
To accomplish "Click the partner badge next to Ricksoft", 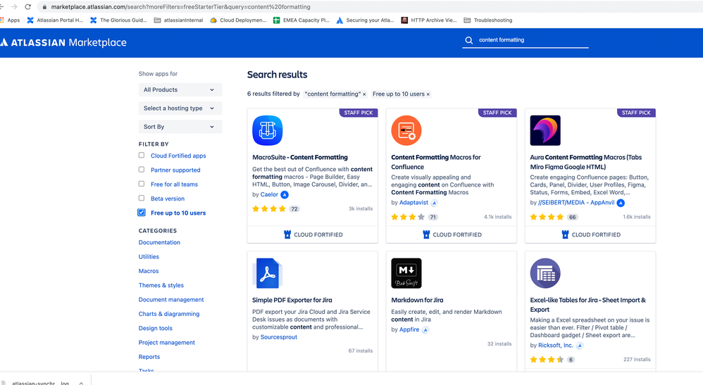I will point(579,345).
